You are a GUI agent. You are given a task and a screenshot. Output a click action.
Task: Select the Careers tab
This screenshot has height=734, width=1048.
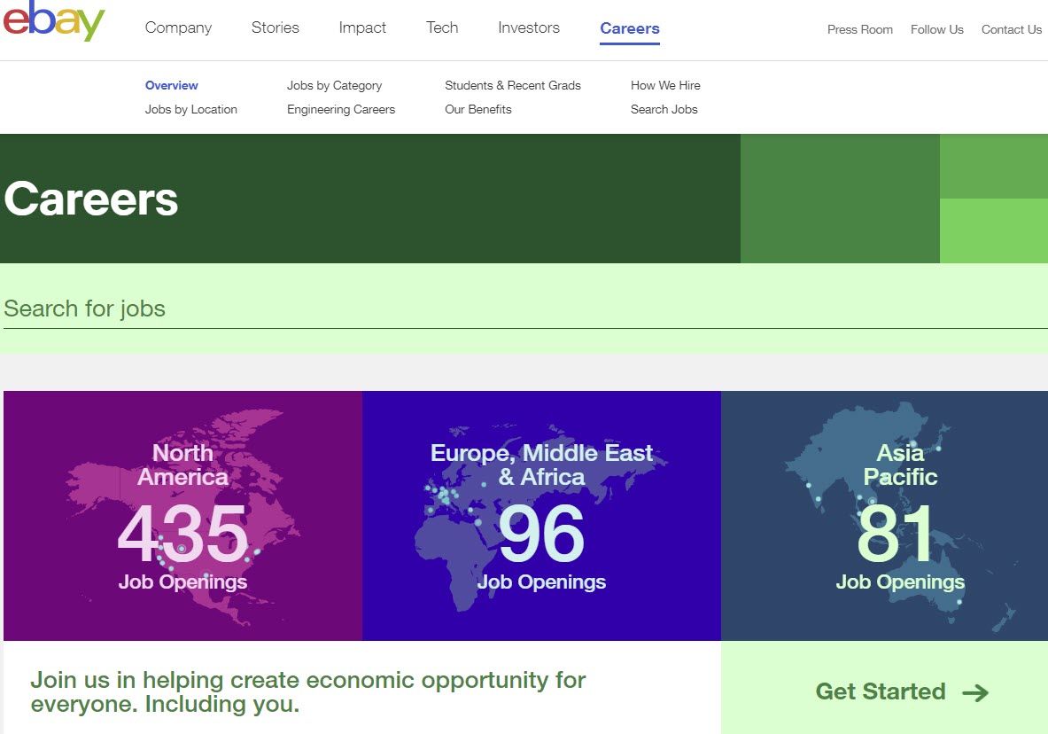630,28
